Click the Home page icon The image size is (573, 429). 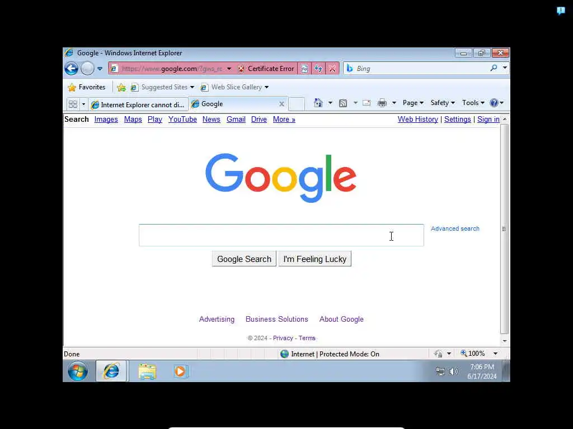pos(318,103)
